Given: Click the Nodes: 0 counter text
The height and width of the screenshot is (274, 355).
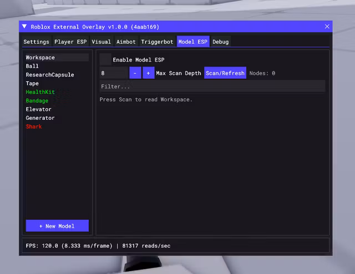Looking at the screenshot, I should pos(262,73).
